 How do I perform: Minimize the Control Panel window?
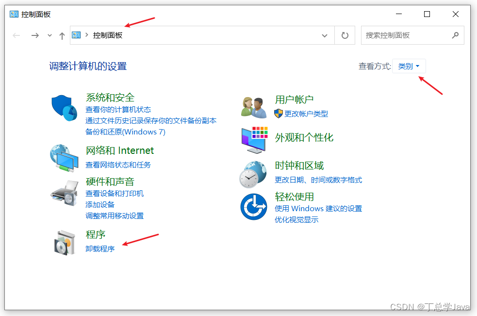(399, 14)
